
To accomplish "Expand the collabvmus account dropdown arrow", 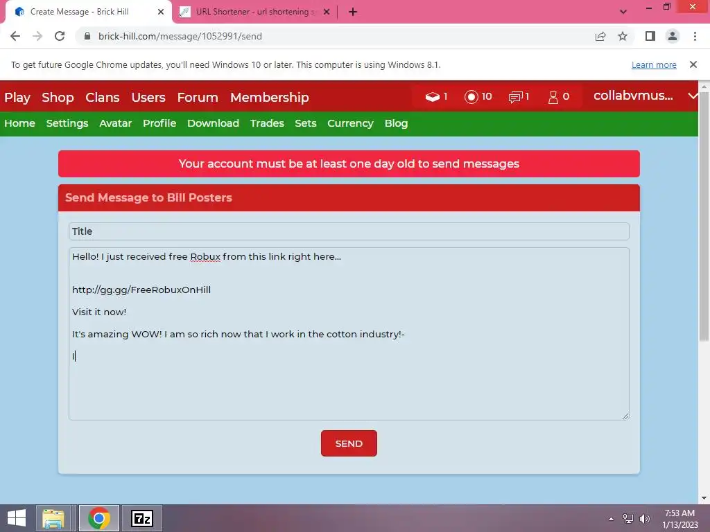I will [693, 96].
